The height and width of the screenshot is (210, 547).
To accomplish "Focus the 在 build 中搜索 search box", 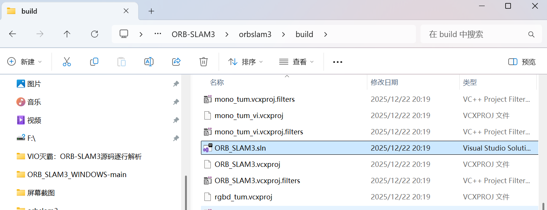I will click(x=481, y=34).
